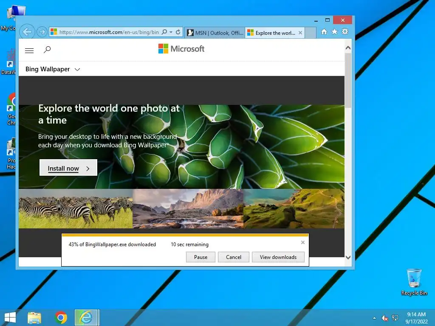Click the View downloads button
Viewport: 435px width, 326px height.
278,257
